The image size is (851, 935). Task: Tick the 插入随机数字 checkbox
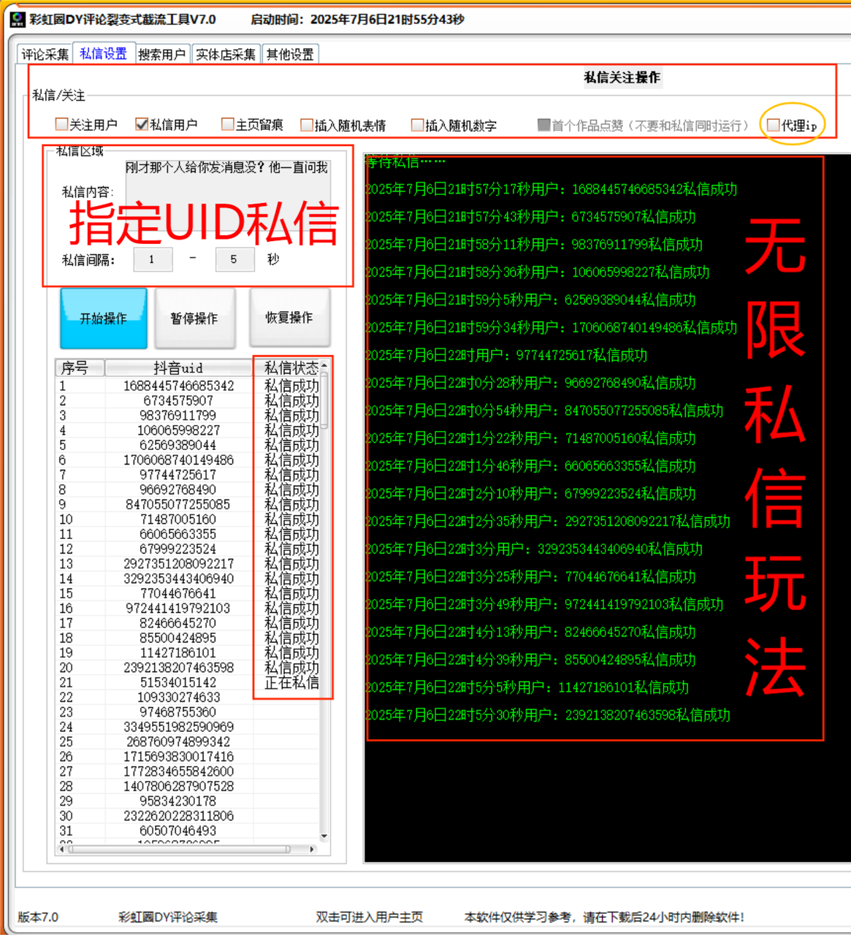tap(418, 126)
